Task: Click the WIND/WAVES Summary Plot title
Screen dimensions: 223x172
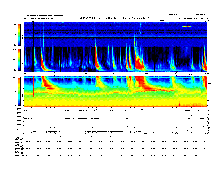Action: pos(116,19)
